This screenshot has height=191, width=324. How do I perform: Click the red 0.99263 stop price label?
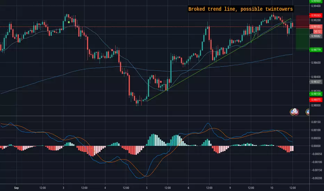pyautogui.click(x=316, y=15)
